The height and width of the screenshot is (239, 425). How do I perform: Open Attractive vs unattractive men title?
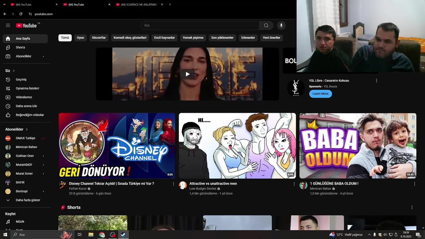213,184
